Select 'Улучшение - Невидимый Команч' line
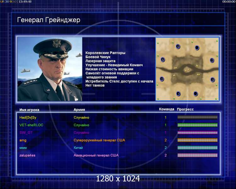The image size is (236, 189). [x=114, y=65]
